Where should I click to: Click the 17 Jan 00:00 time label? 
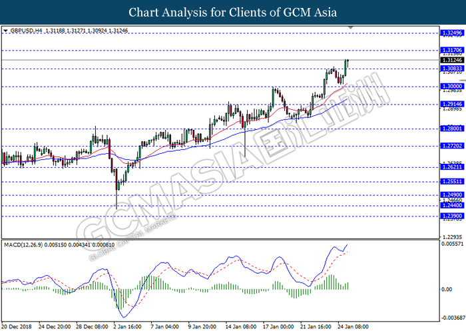click(278, 326)
